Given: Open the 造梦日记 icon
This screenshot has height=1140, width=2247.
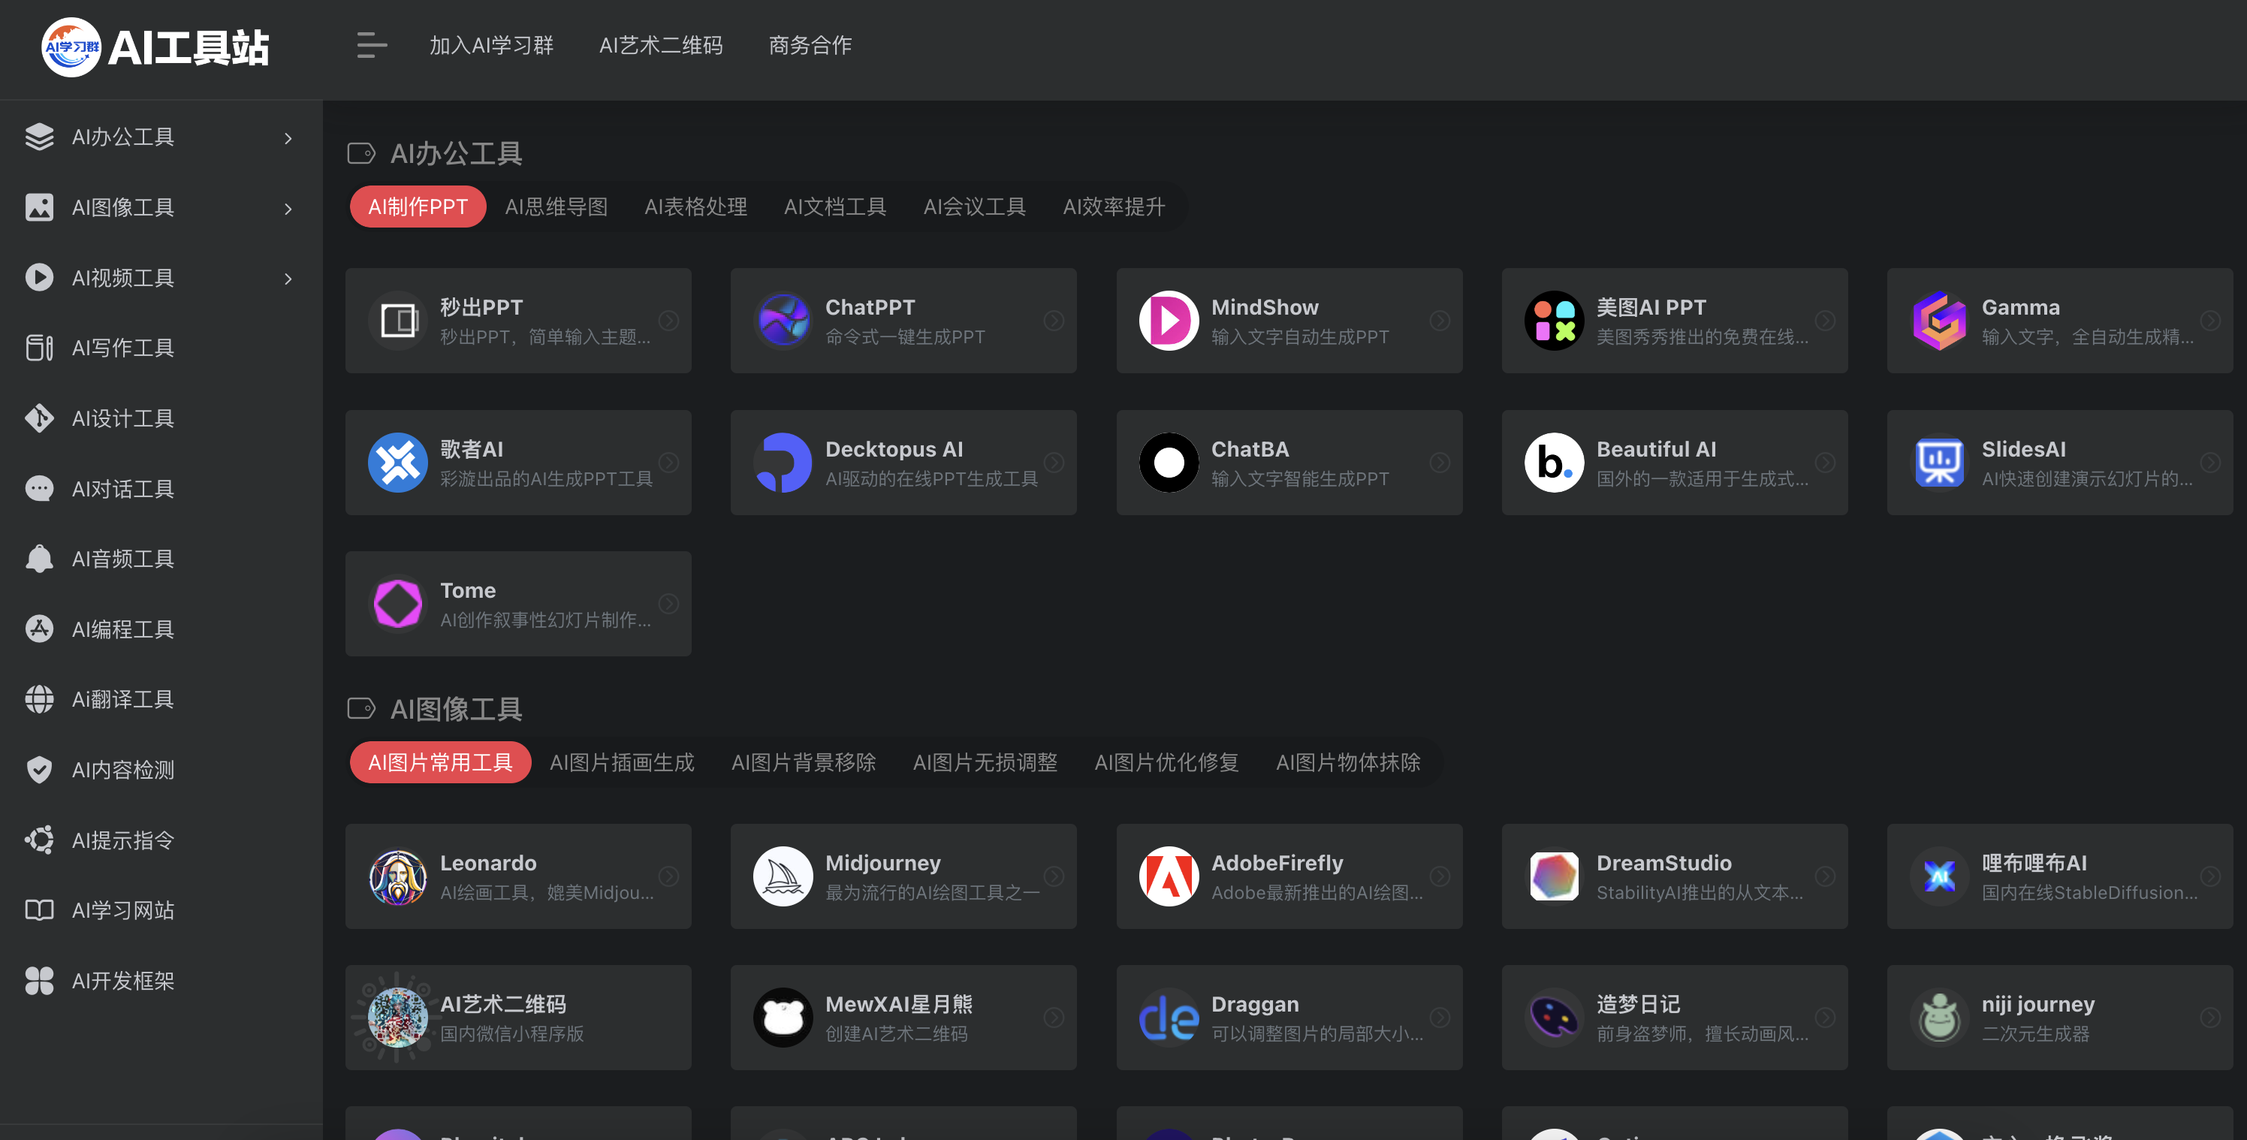Looking at the screenshot, I should coord(1555,1017).
